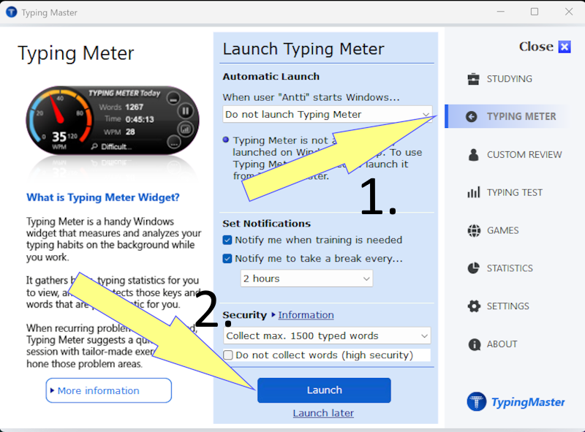Open the SETTINGS menu entry
The image size is (585, 432).
(x=507, y=306)
